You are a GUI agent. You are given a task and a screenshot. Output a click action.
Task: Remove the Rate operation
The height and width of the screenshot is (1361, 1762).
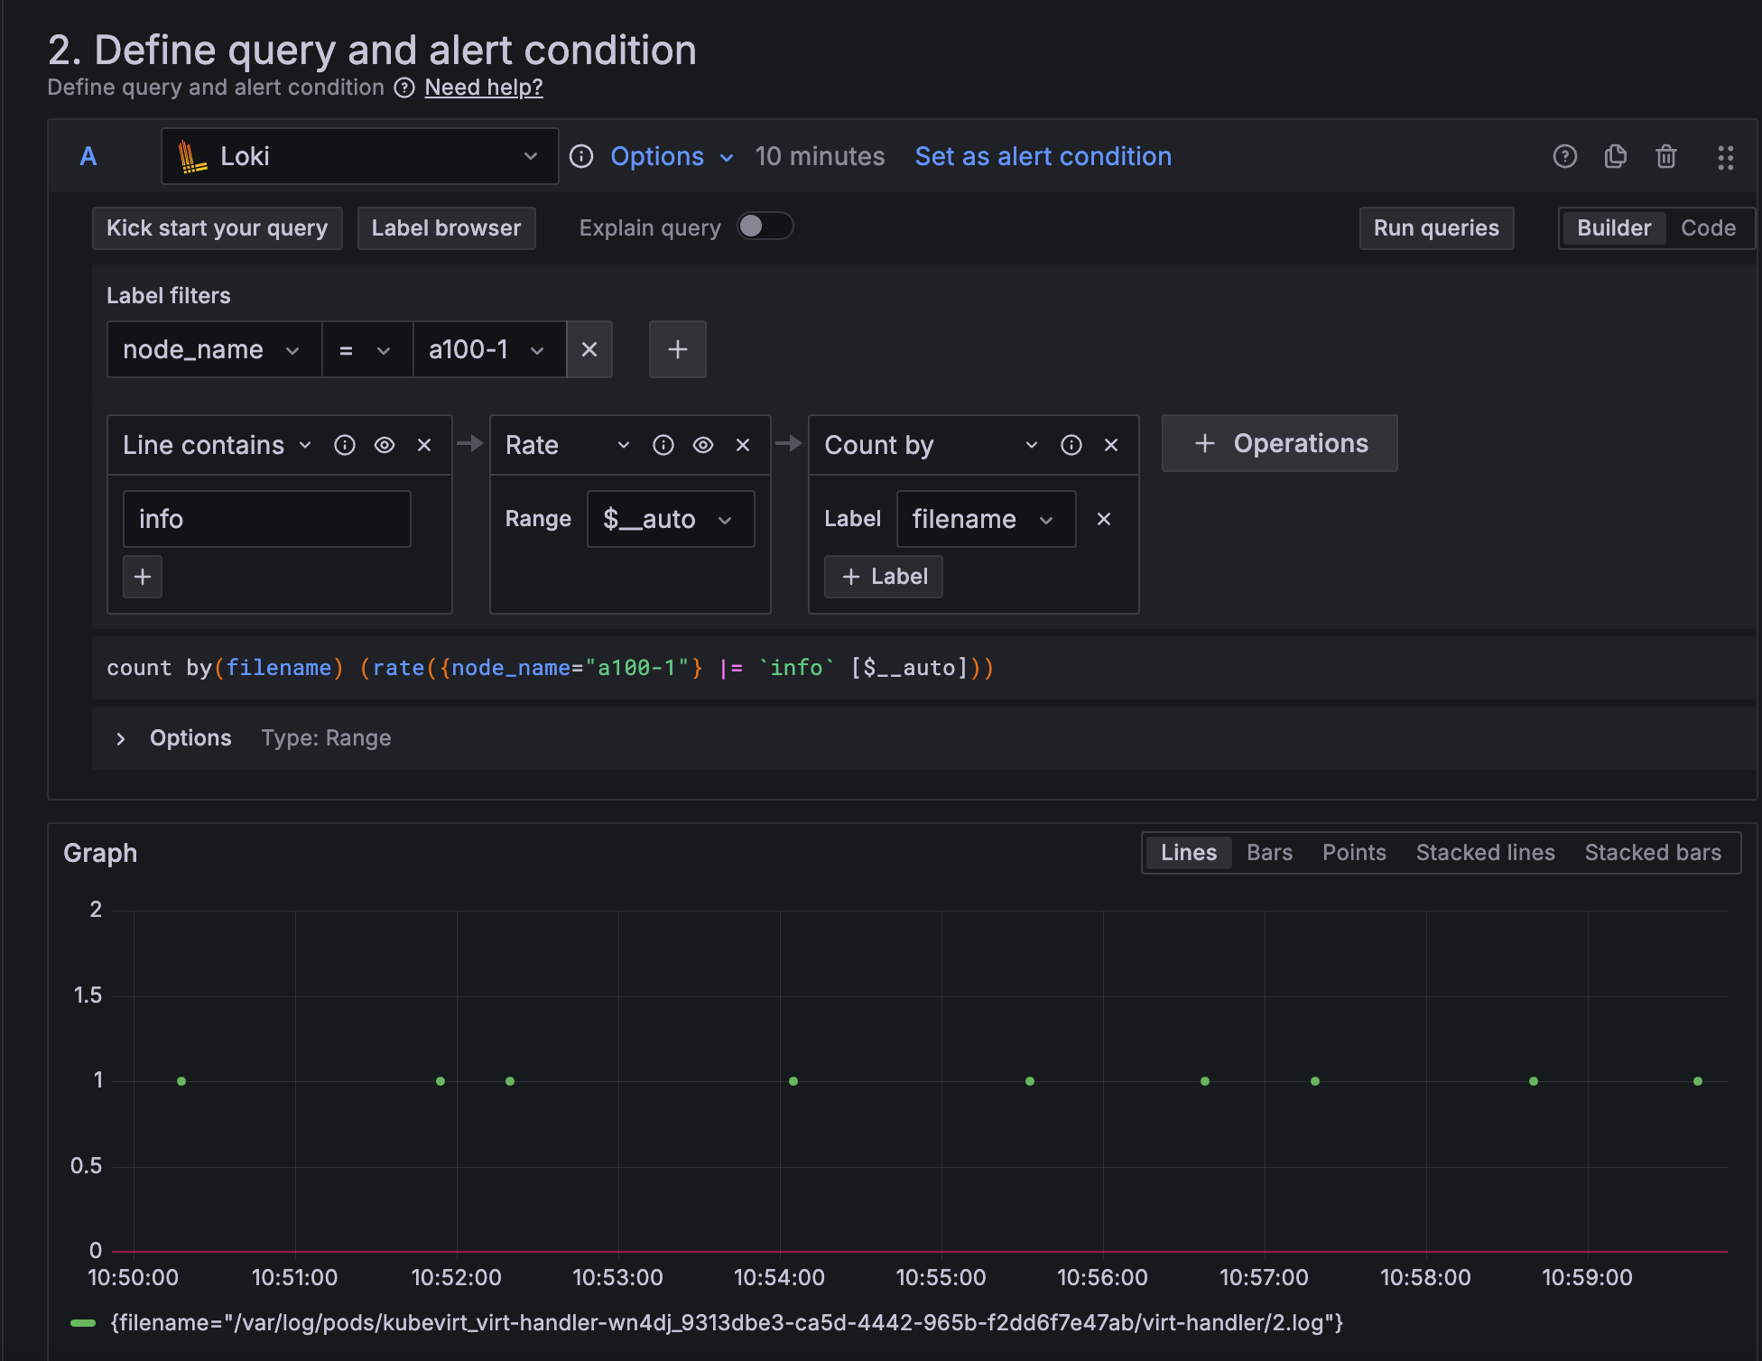[x=743, y=445]
